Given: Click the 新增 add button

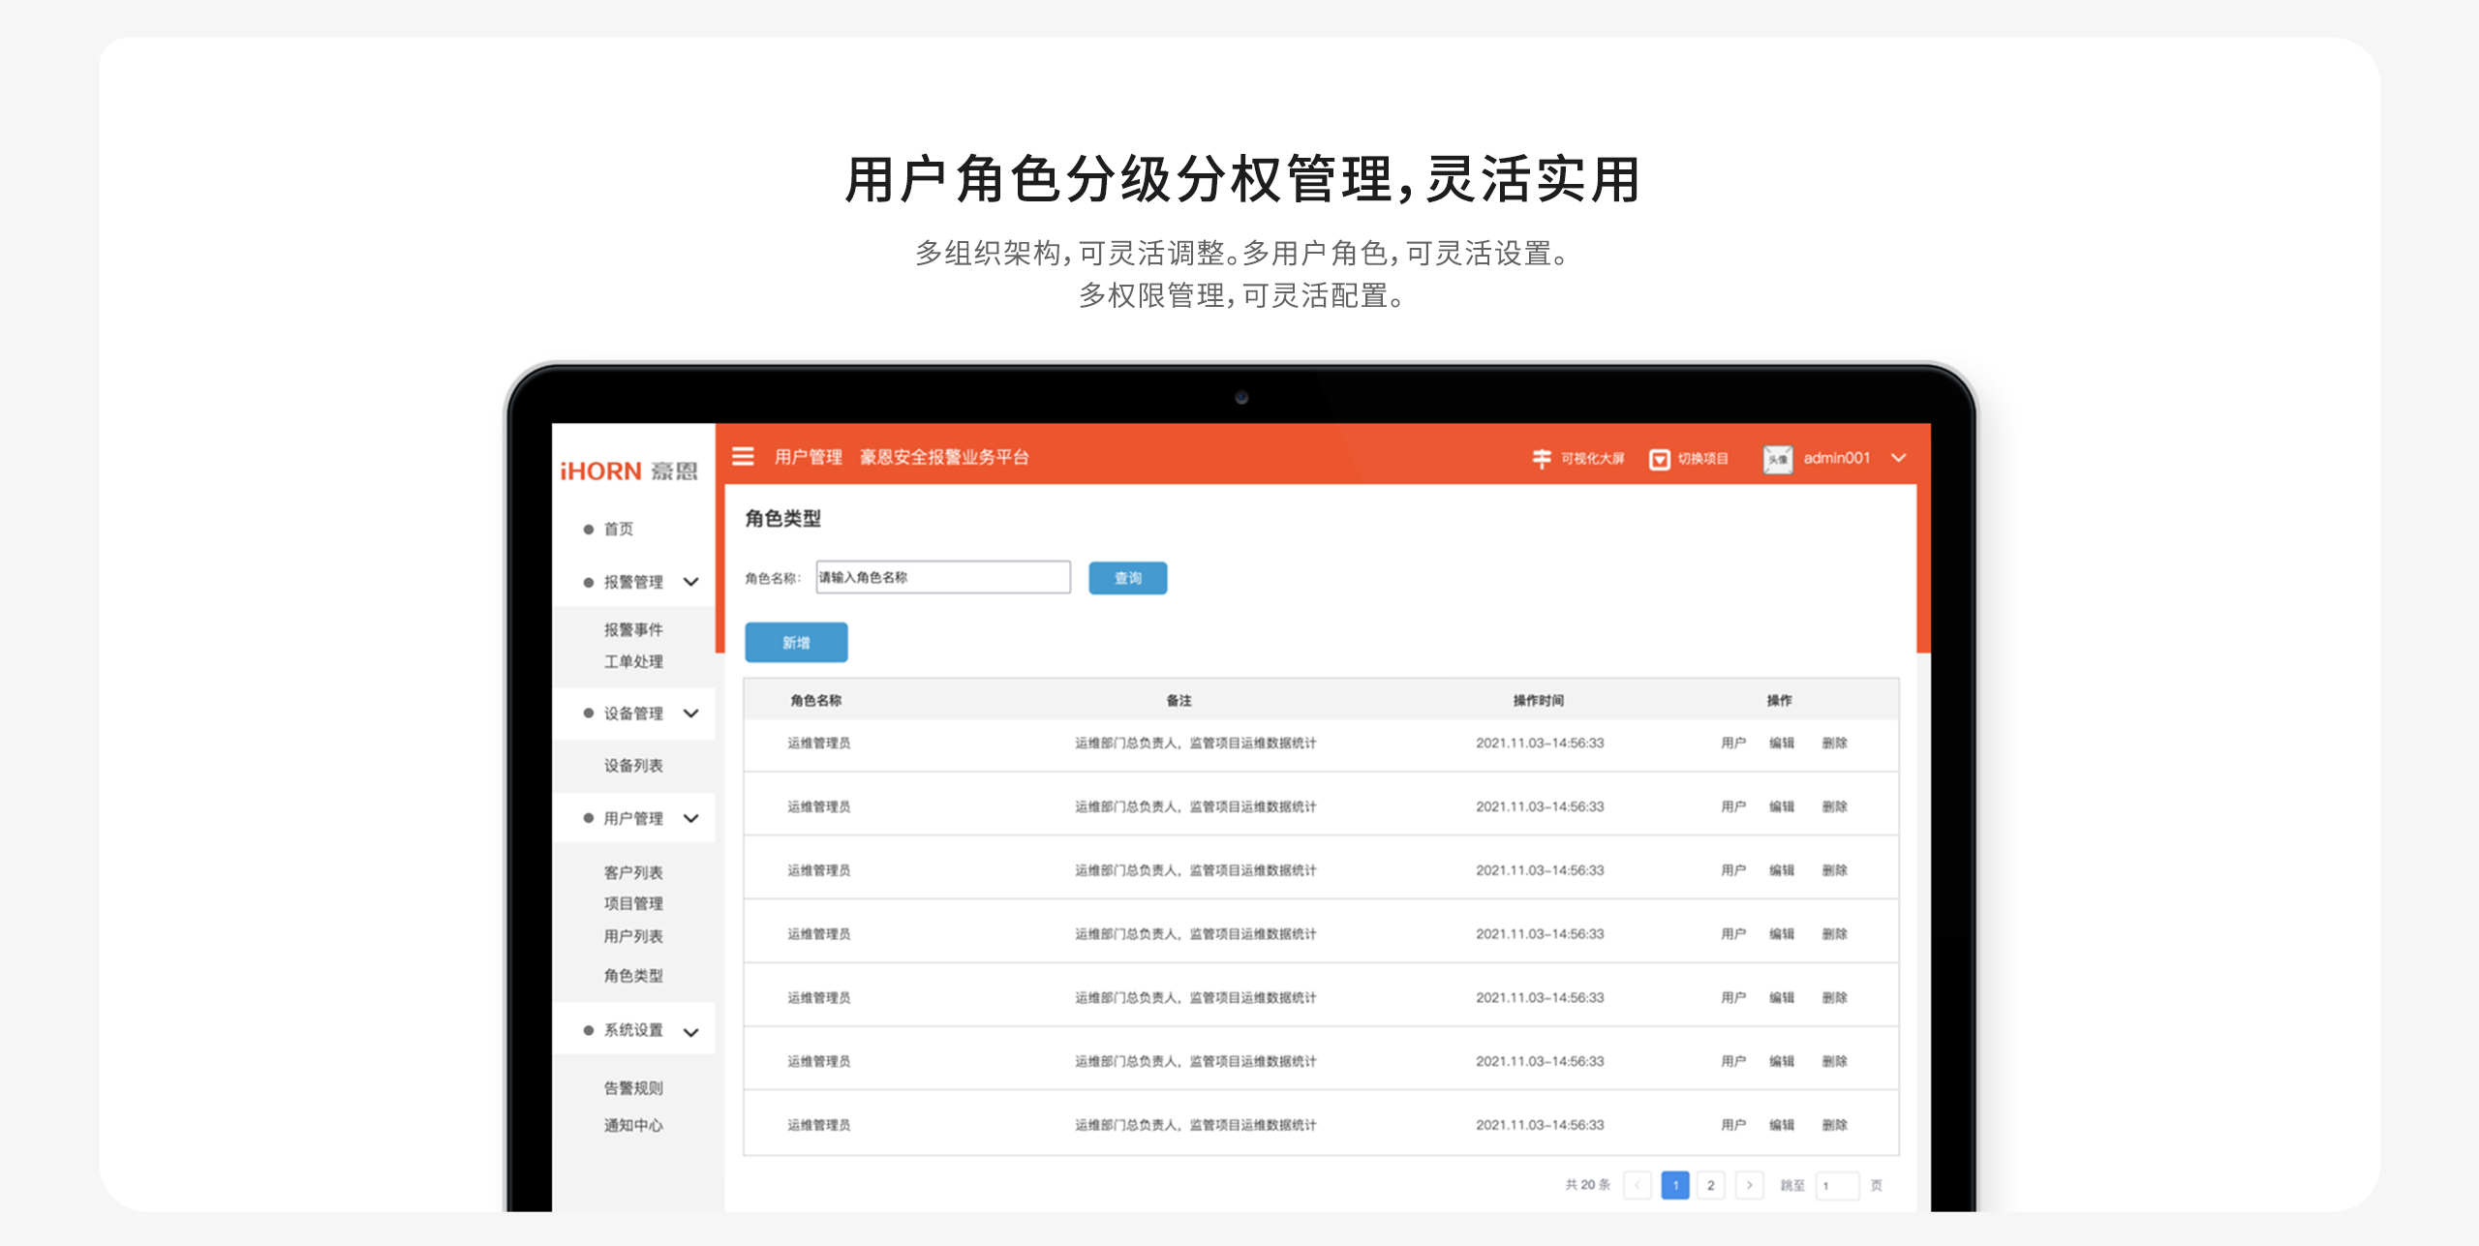Looking at the screenshot, I should coord(796,643).
